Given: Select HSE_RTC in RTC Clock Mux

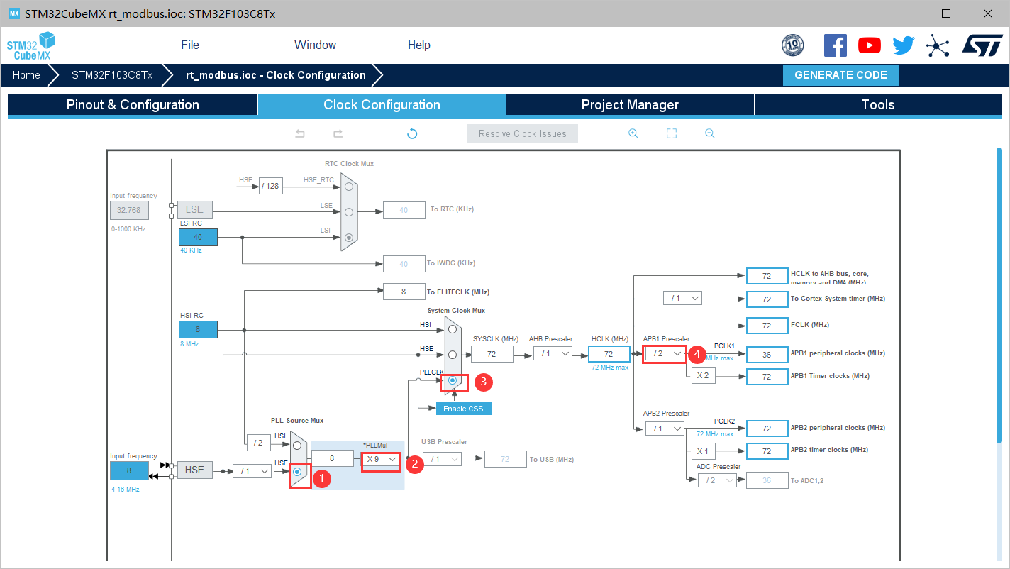Looking at the screenshot, I should click(x=348, y=187).
